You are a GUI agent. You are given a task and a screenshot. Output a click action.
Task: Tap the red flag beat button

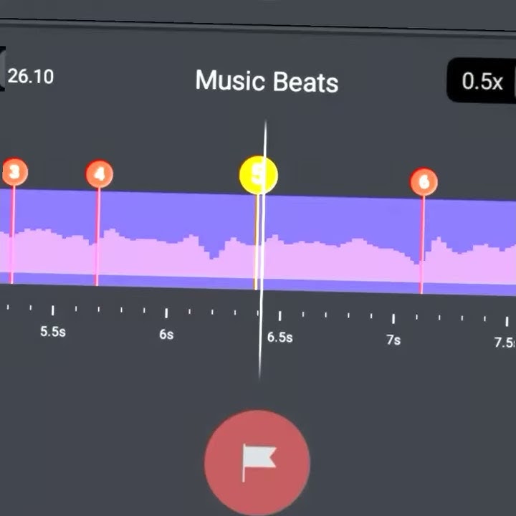(x=257, y=462)
